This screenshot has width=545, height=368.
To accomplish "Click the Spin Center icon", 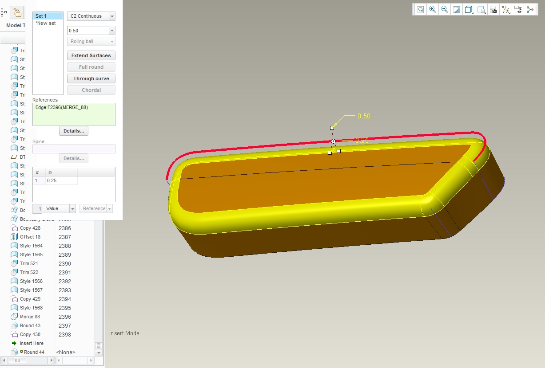I will tap(529, 9).
